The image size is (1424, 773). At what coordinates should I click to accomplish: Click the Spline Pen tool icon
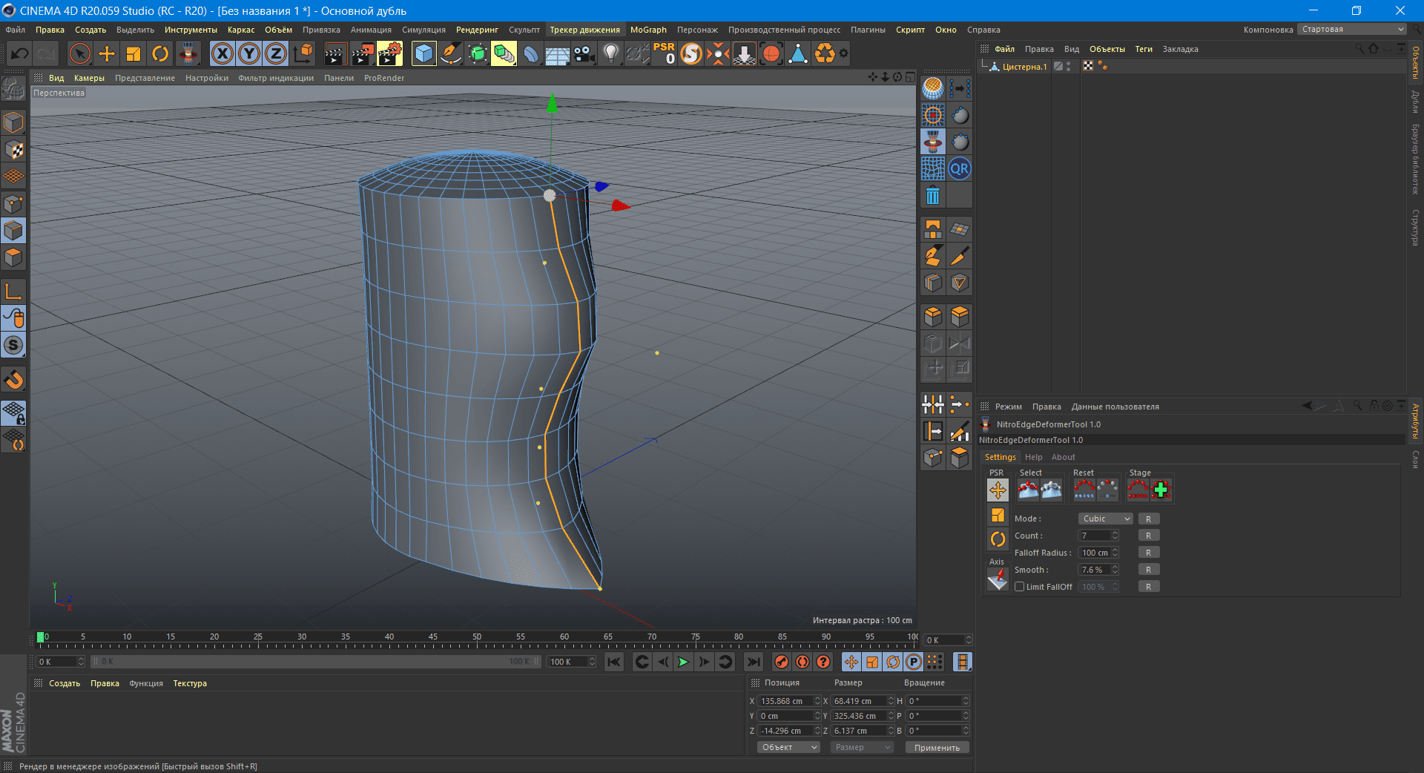pos(450,53)
